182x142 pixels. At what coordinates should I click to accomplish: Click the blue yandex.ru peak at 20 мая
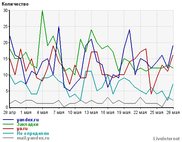[x=129, y=30]
